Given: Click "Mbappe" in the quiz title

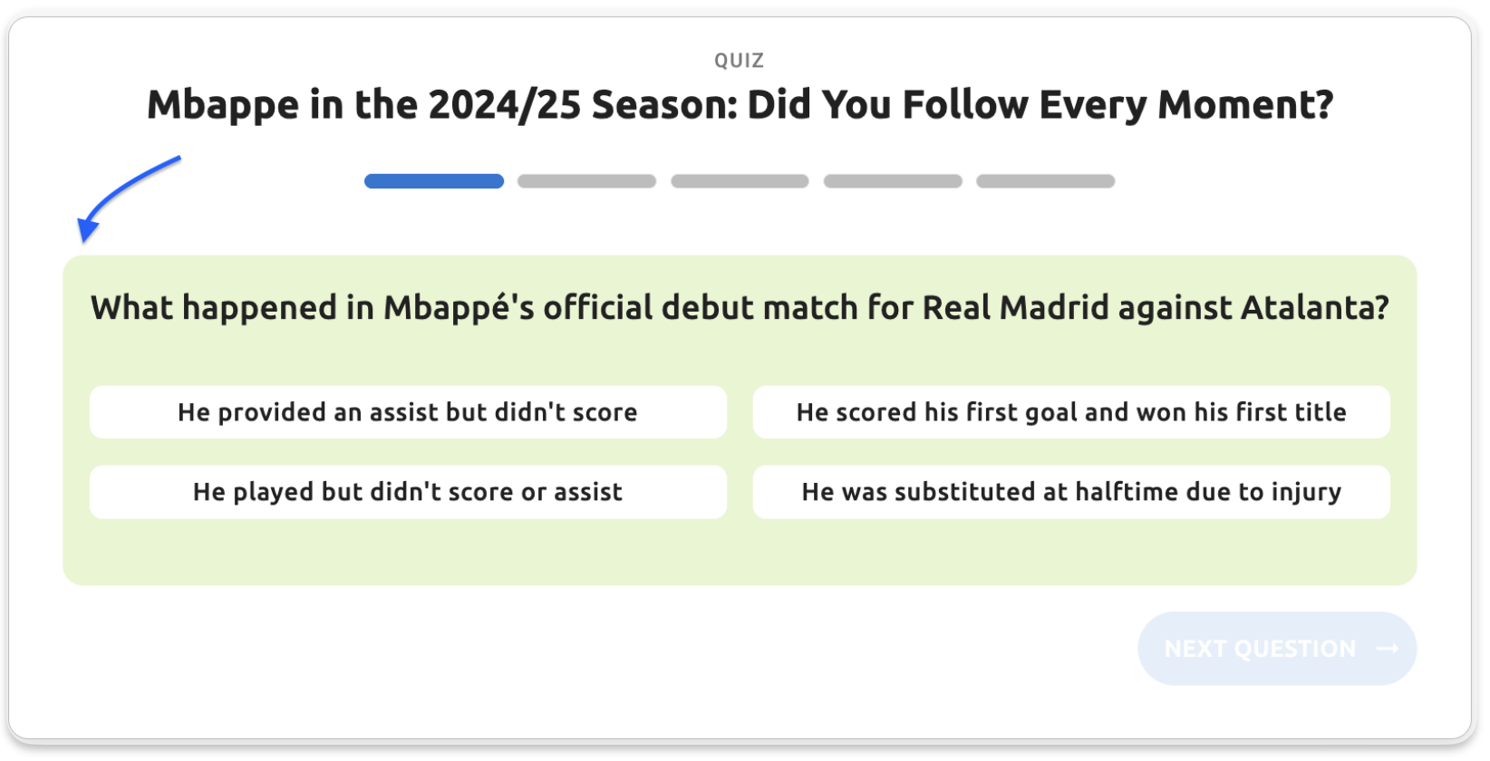Looking at the screenshot, I should click(x=222, y=106).
